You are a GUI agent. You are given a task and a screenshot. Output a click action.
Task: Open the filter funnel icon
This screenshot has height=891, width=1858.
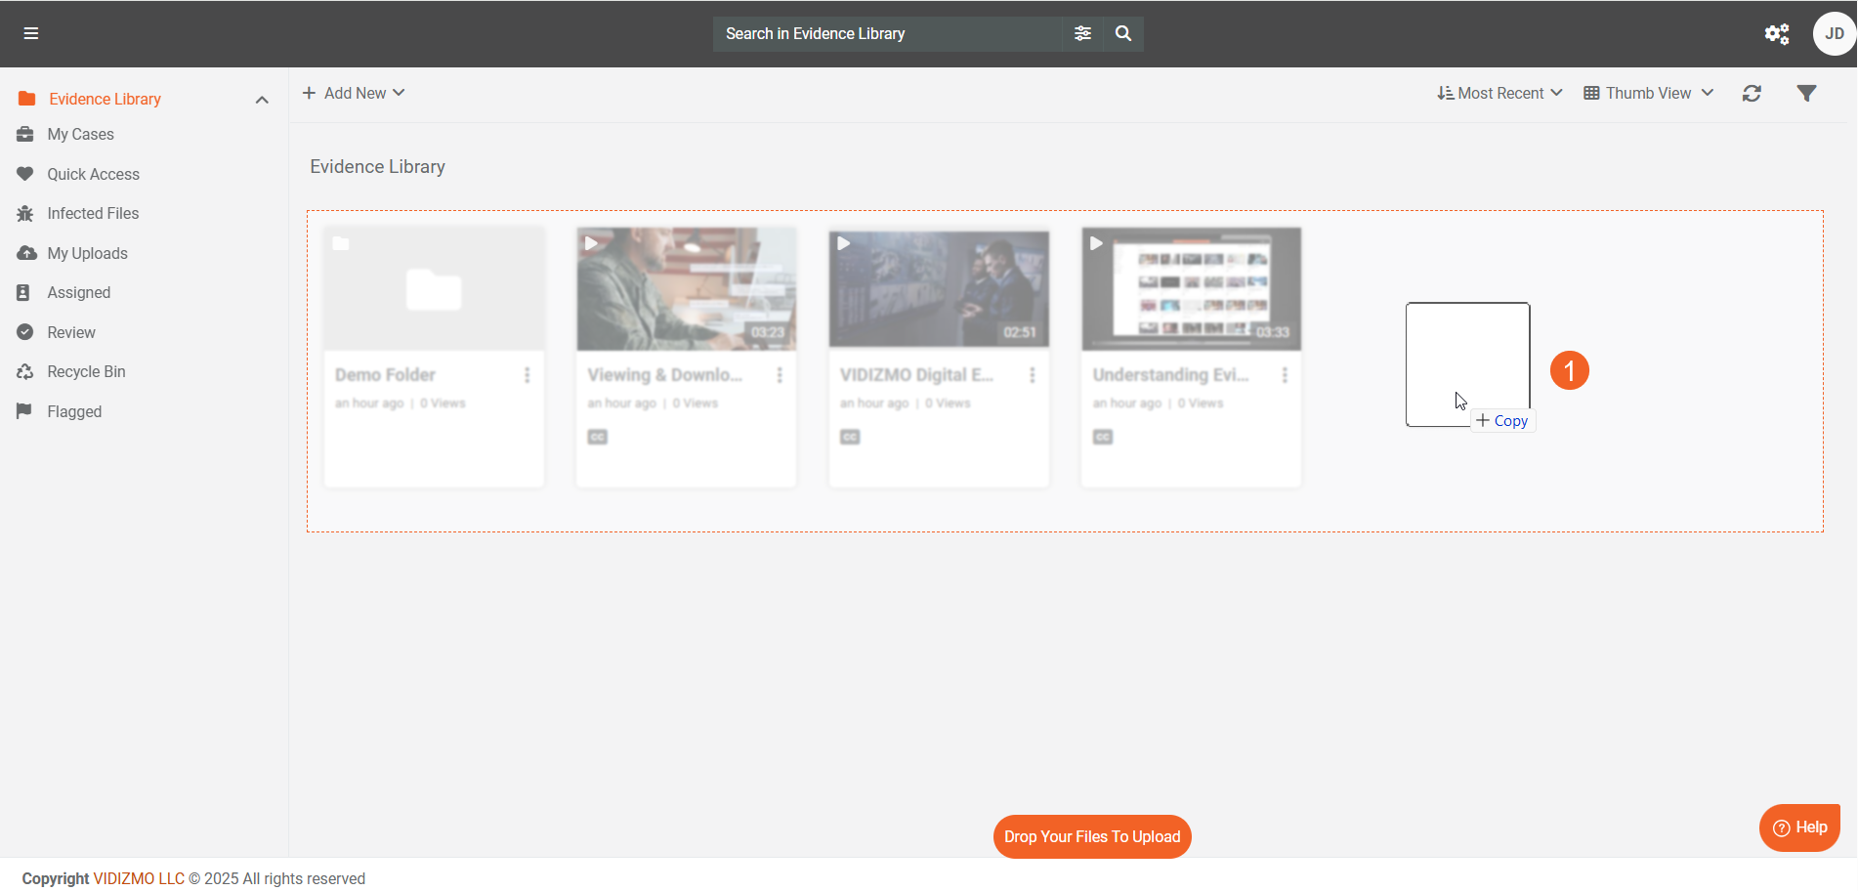(1806, 94)
